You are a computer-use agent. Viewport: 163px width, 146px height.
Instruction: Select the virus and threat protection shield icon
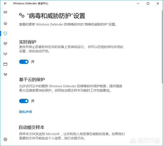[5, 33]
